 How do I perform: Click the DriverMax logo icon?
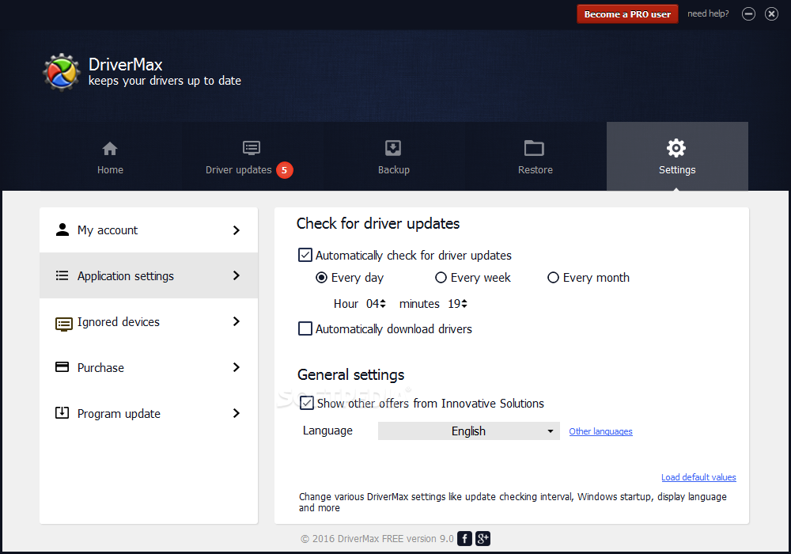click(x=62, y=72)
